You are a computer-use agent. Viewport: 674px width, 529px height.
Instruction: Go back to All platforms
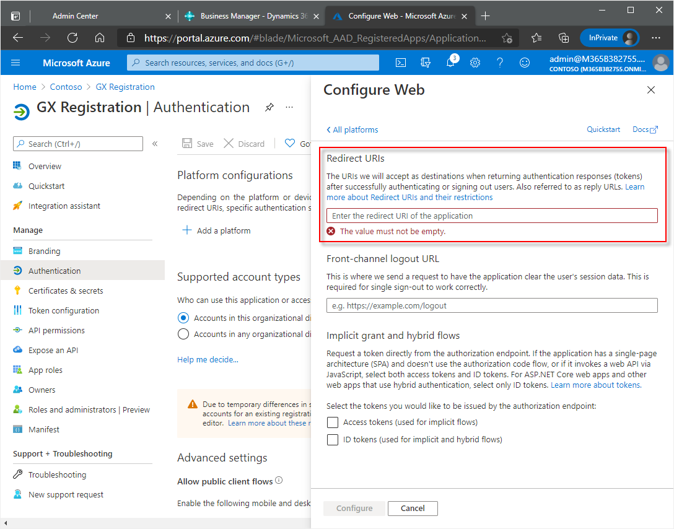click(x=352, y=129)
